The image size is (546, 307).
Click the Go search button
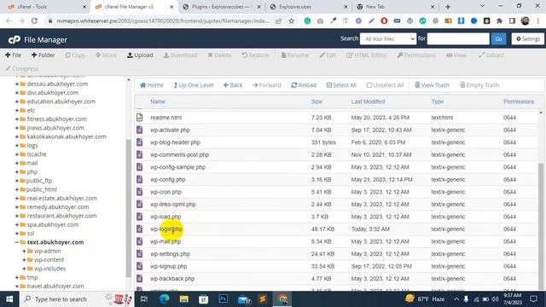pyautogui.click(x=498, y=38)
